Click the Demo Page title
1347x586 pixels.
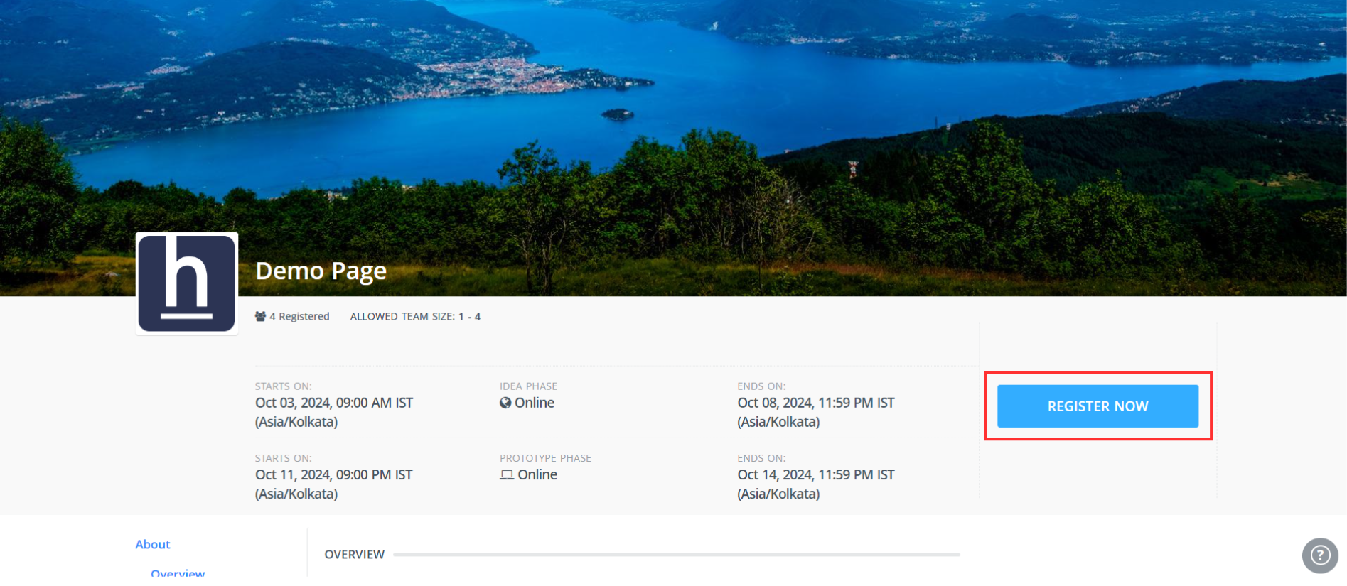321,271
